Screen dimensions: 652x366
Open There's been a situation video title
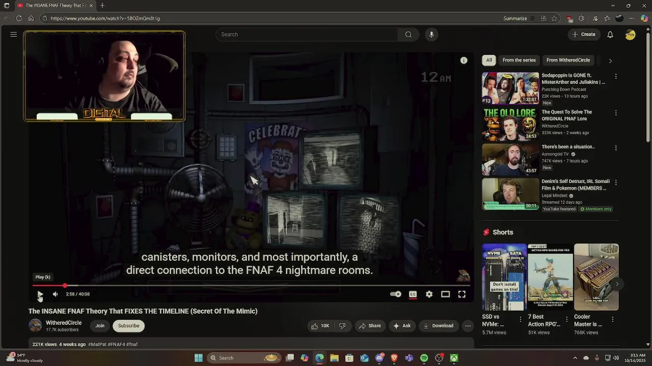pos(568,147)
